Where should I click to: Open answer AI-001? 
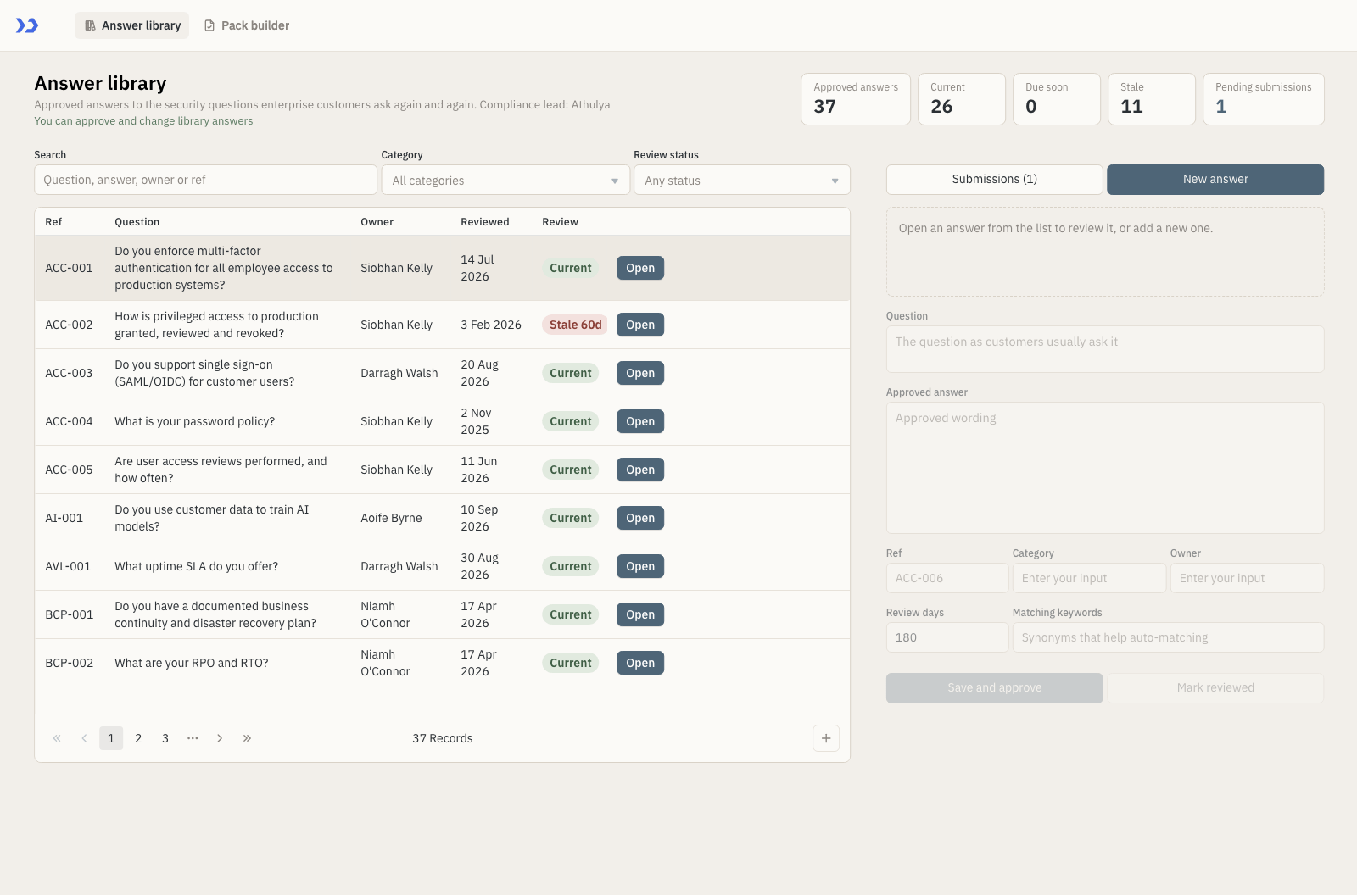(x=640, y=518)
